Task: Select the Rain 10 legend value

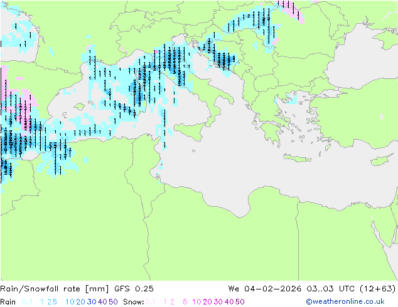Action: [70, 302]
